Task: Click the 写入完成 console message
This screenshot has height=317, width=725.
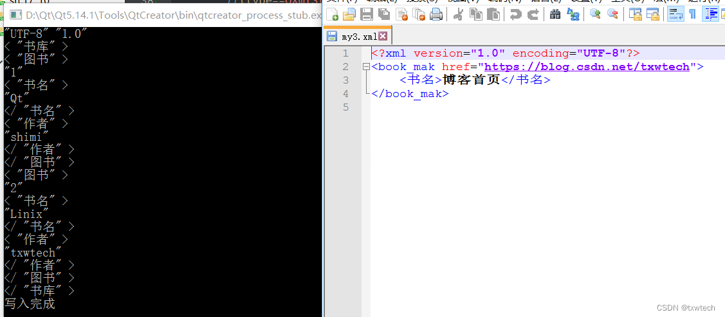Action: tap(30, 303)
